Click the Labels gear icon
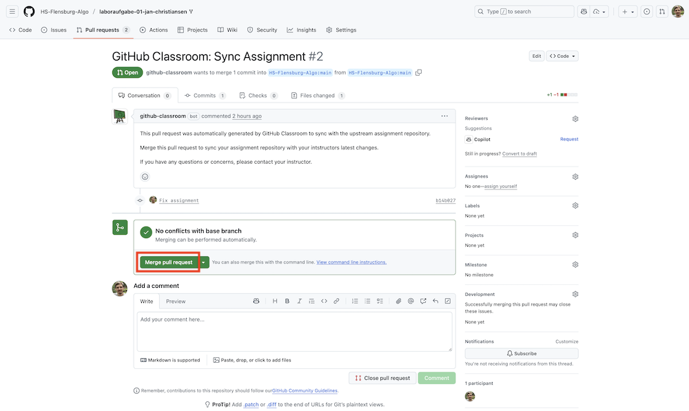689x411 pixels. point(575,206)
